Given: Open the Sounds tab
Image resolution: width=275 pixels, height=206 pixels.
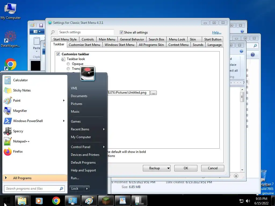Looking at the screenshot, I should [x=198, y=45].
